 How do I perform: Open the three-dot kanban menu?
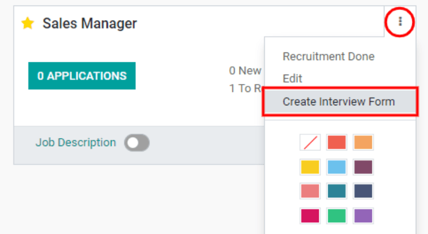pos(400,22)
